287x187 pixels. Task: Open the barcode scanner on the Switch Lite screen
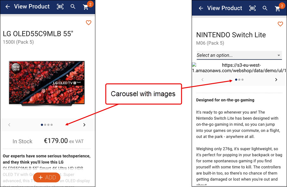point(252,8)
